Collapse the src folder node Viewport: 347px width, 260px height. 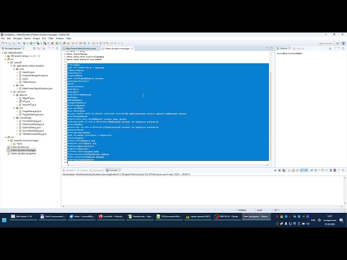(5, 59)
